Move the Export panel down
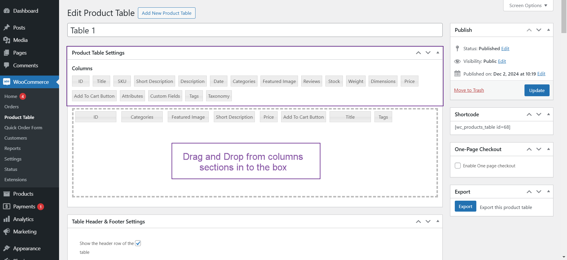 coord(539,192)
